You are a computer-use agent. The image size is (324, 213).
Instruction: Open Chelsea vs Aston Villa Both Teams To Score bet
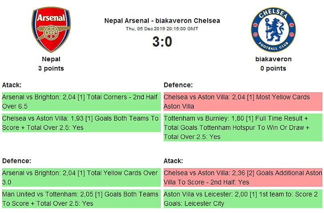click(x=81, y=123)
